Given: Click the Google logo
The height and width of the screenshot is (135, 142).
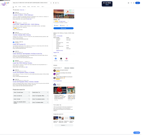Looking at the screenshot, I should 7,3.
